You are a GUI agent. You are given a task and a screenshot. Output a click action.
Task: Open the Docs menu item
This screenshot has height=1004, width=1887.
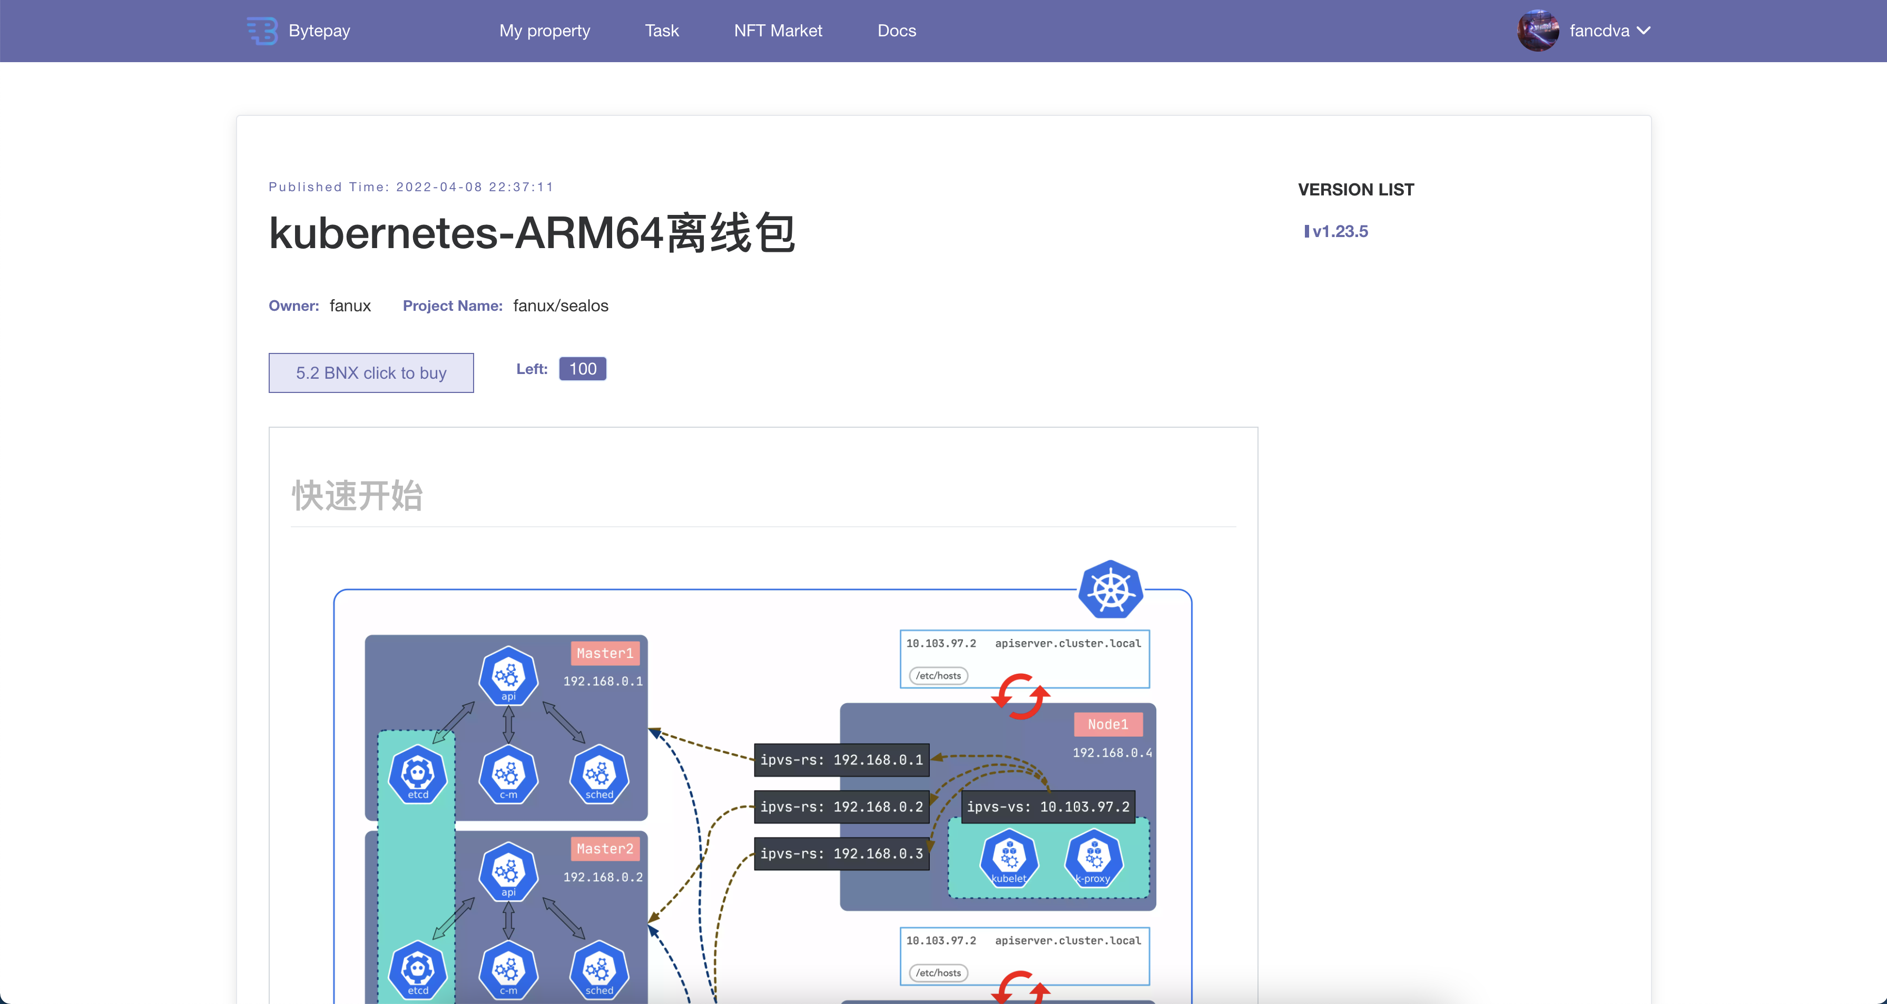897,31
